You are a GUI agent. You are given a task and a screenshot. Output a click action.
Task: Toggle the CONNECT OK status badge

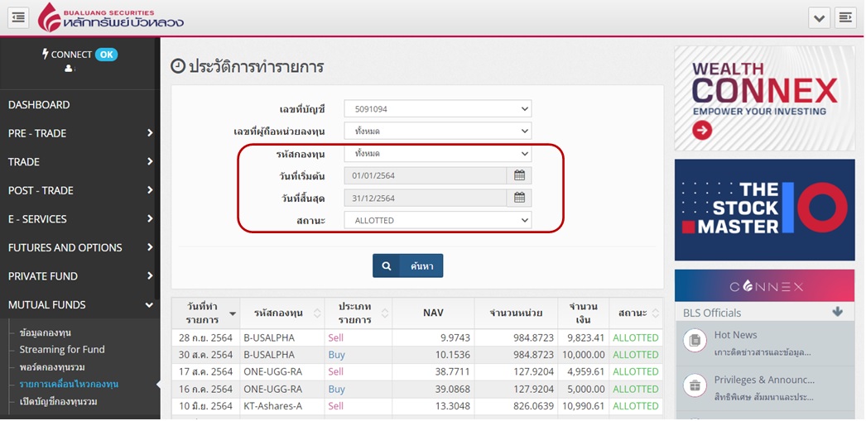coord(106,55)
